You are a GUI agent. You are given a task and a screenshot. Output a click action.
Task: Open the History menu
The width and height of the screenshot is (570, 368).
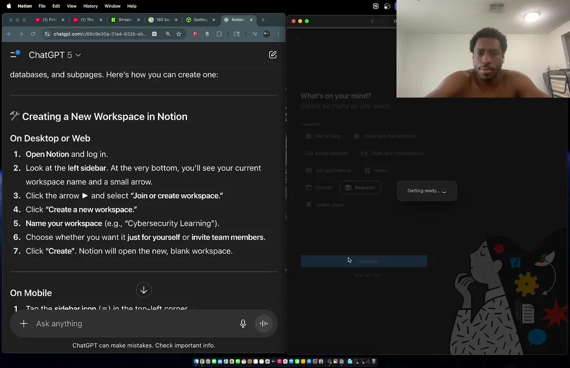[x=91, y=6]
